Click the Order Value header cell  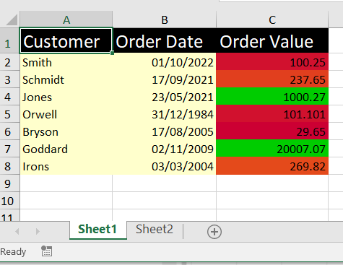[x=272, y=40]
